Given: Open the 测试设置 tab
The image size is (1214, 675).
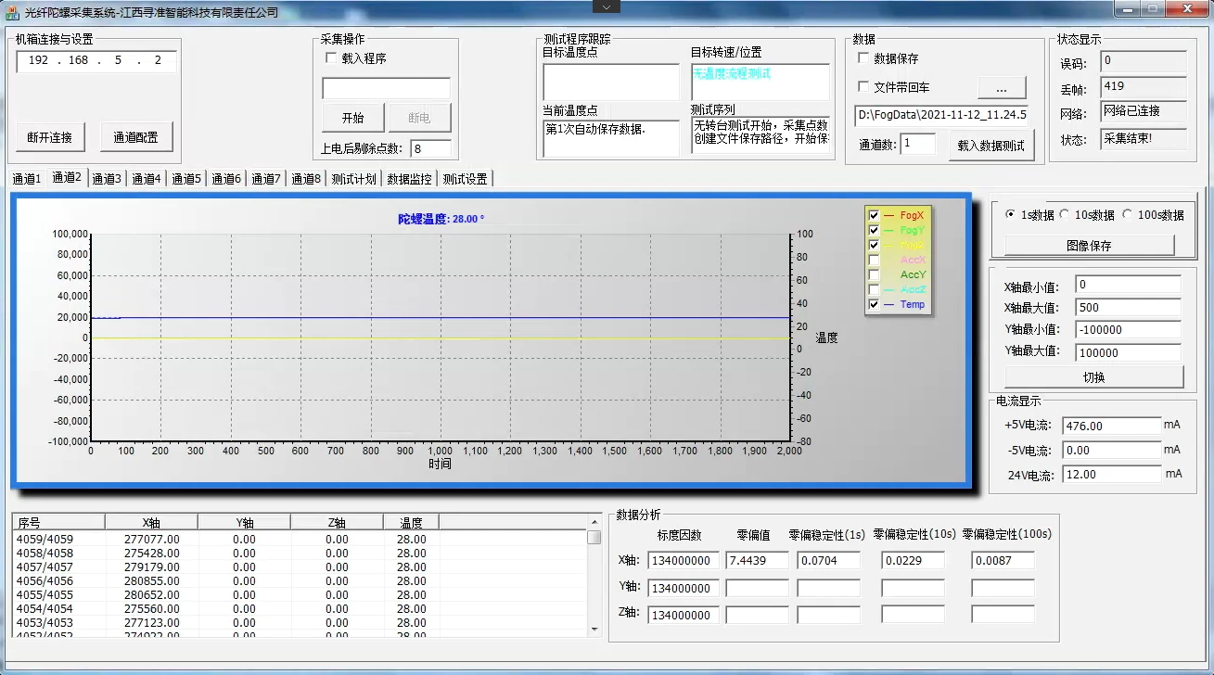Looking at the screenshot, I should (465, 179).
